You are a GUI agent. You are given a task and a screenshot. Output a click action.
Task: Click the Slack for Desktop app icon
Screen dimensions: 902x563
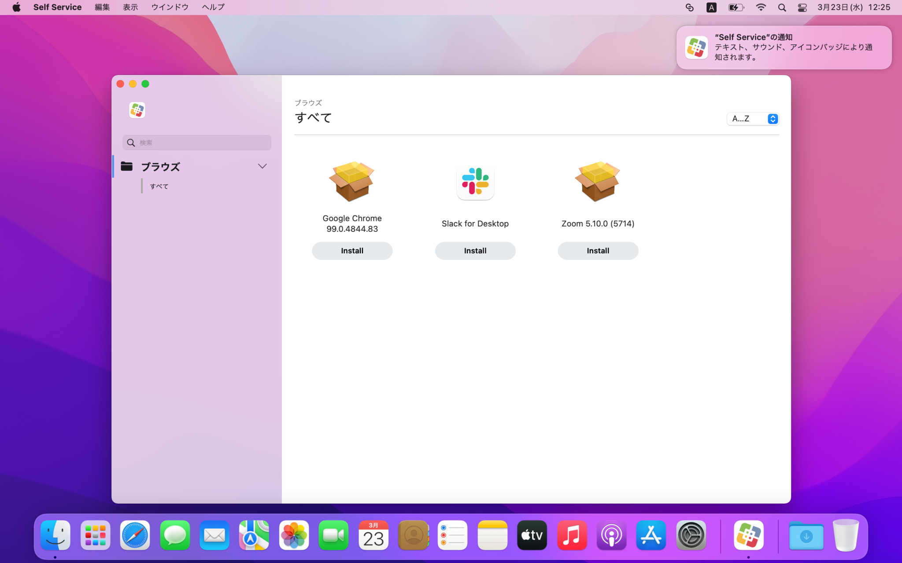[475, 181]
